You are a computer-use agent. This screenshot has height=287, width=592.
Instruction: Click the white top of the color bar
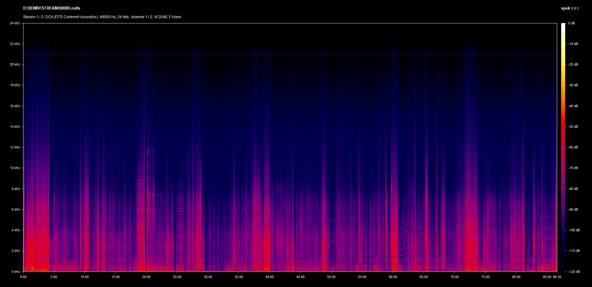[x=563, y=25]
